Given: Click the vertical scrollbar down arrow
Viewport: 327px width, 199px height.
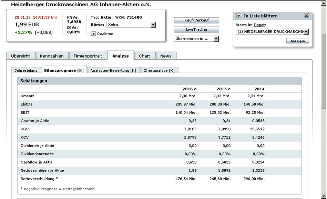Looking at the screenshot, I should [x=324, y=196].
